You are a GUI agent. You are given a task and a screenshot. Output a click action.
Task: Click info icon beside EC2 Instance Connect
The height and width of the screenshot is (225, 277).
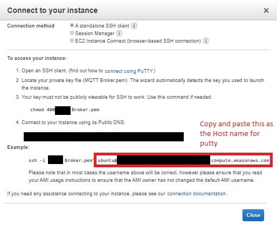(x=206, y=41)
